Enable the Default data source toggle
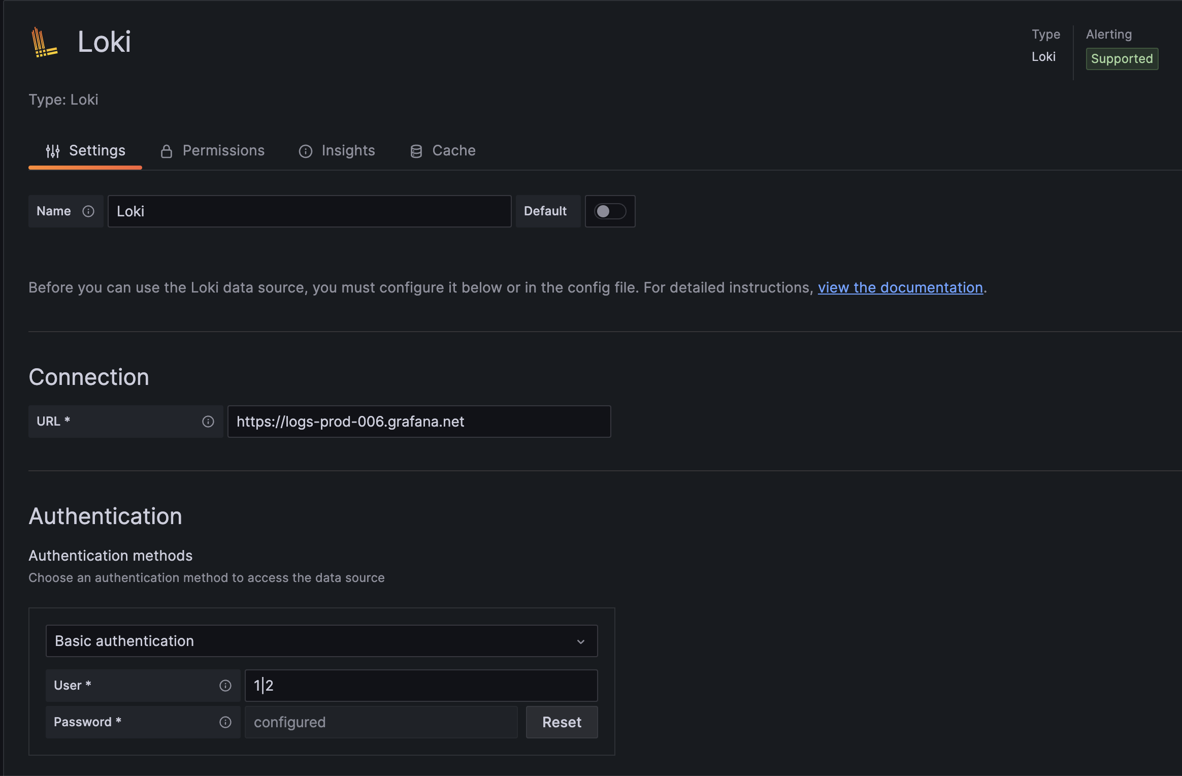The width and height of the screenshot is (1182, 776). (609, 211)
